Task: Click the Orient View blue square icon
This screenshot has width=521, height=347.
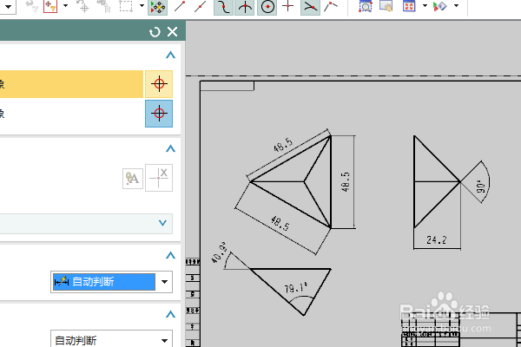Action: (x=409, y=6)
